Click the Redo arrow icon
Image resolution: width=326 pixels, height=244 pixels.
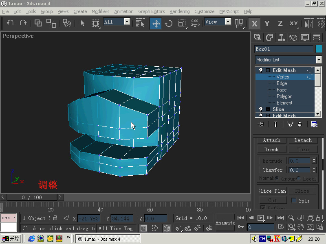click(x=23, y=23)
